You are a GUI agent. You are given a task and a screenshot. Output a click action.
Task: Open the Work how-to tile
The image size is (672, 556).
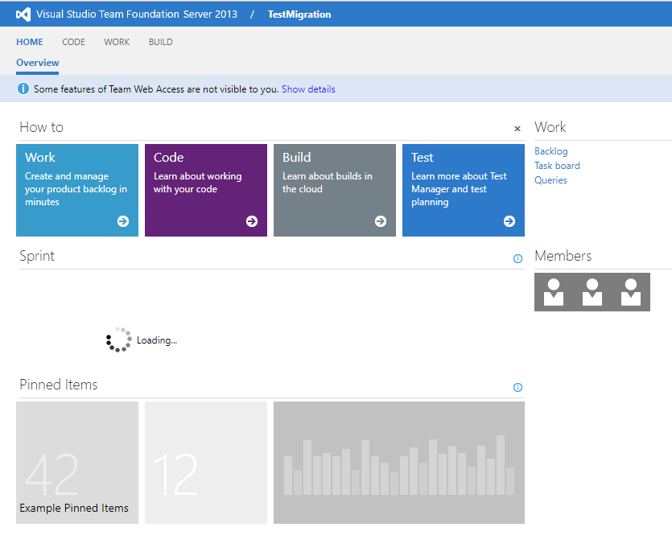(x=77, y=190)
